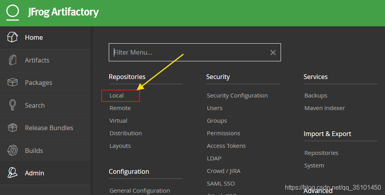Open Release Bundles in the sidebar
Viewport: 385px width, 195px height.
coord(45,128)
